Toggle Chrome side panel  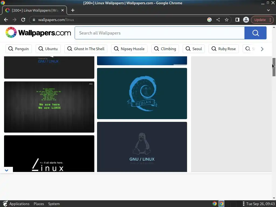237,20
